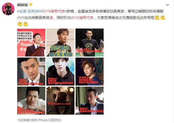Open the 谈恋爱吗 captioned photo
Image resolution: width=174 pixels, height=123 pixels.
click(60, 43)
